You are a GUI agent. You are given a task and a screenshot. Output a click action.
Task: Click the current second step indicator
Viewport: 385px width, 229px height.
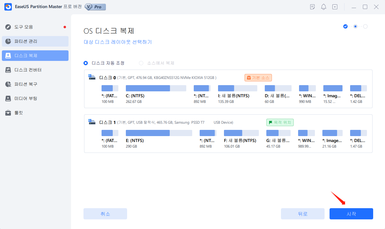[x=355, y=26]
